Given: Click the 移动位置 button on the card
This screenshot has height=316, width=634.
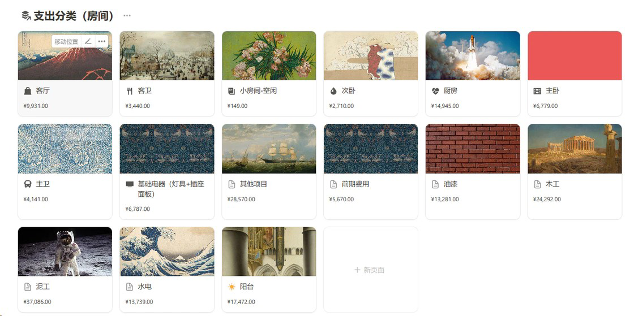Looking at the screenshot, I should pos(66,41).
